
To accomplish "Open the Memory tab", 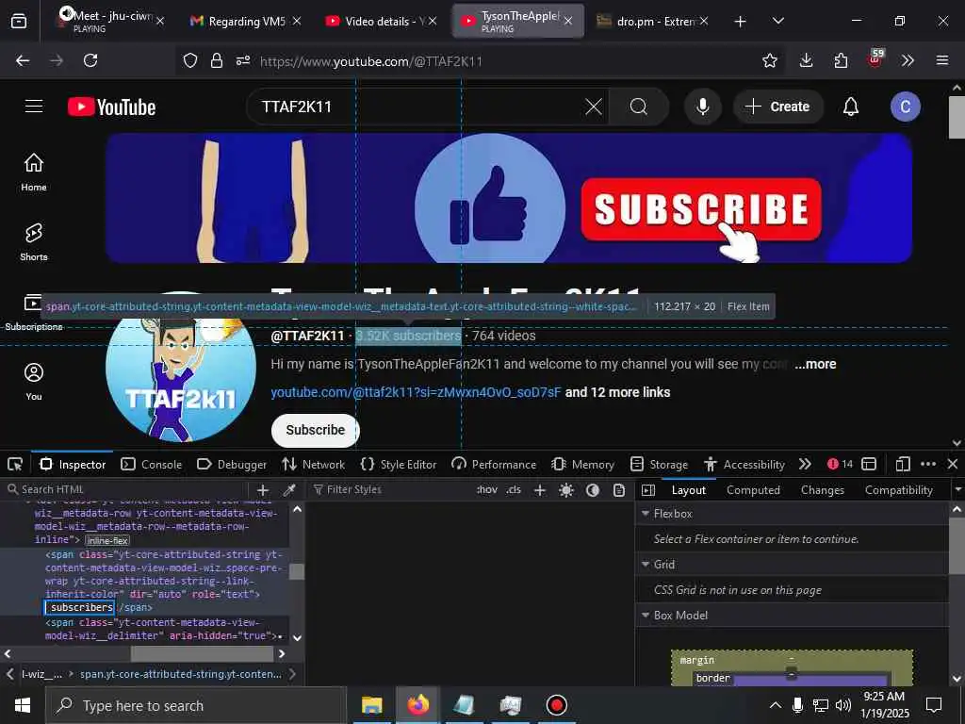I will point(582,464).
